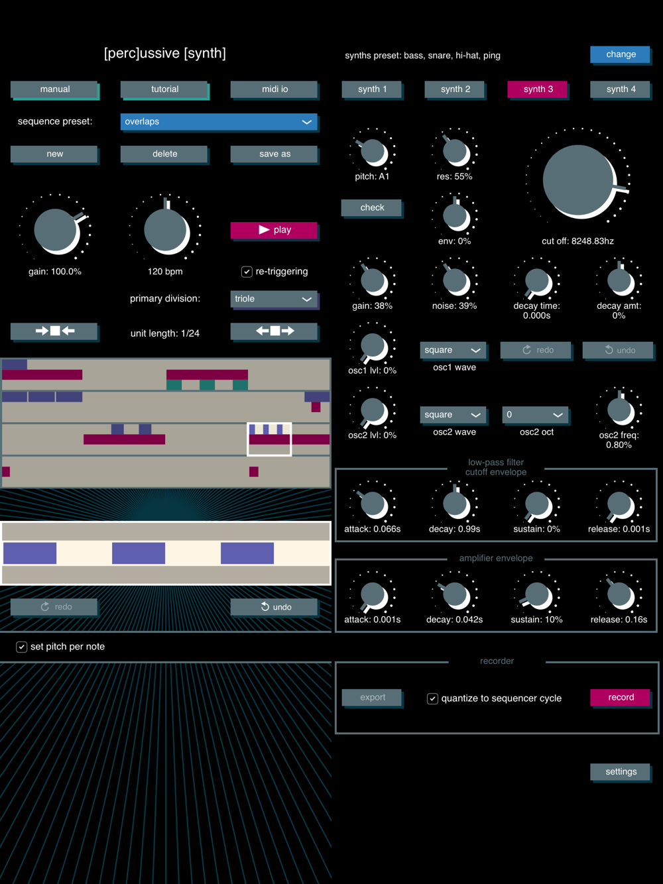The height and width of the screenshot is (884, 663).
Task: Click the save as button
Action: pyautogui.click(x=274, y=154)
